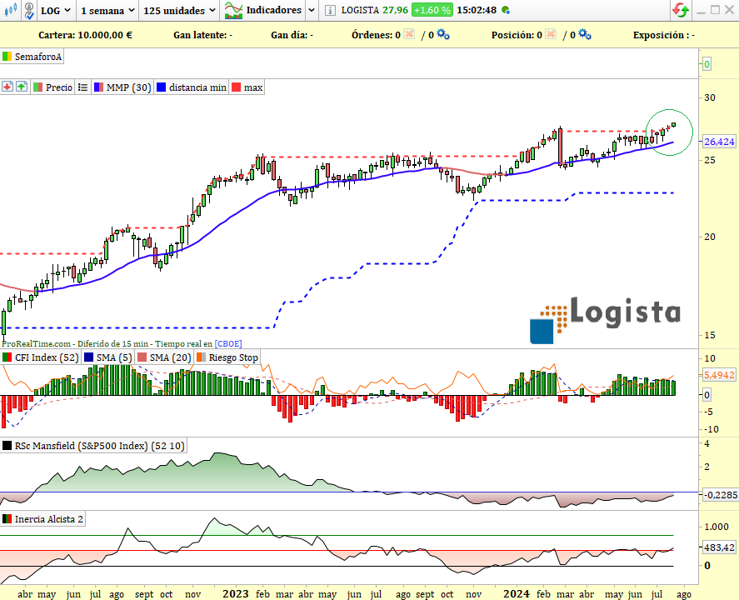Image resolution: width=739 pixels, height=600 pixels.
Task: Expand the arrow next to Indicadores
Action: 312,10
